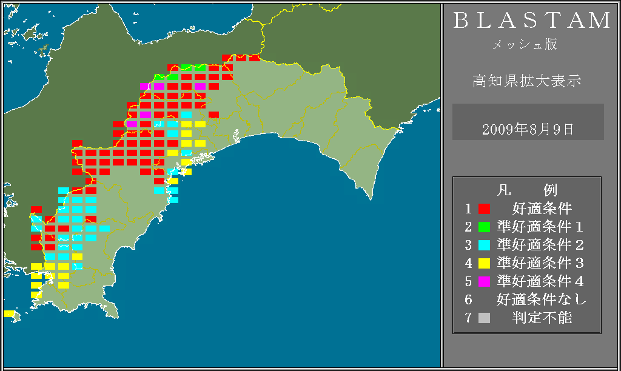Click the メッシュ版 subtitle
The width and height of the screenshot is (621, 371).
[x=525, y=44]
